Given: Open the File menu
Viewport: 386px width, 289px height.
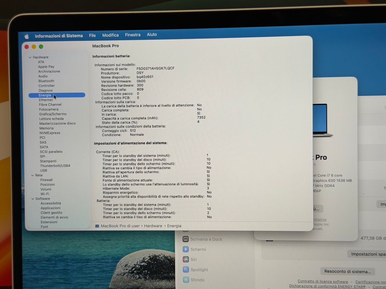Looking at the screenshot, I should coord(92,35).
